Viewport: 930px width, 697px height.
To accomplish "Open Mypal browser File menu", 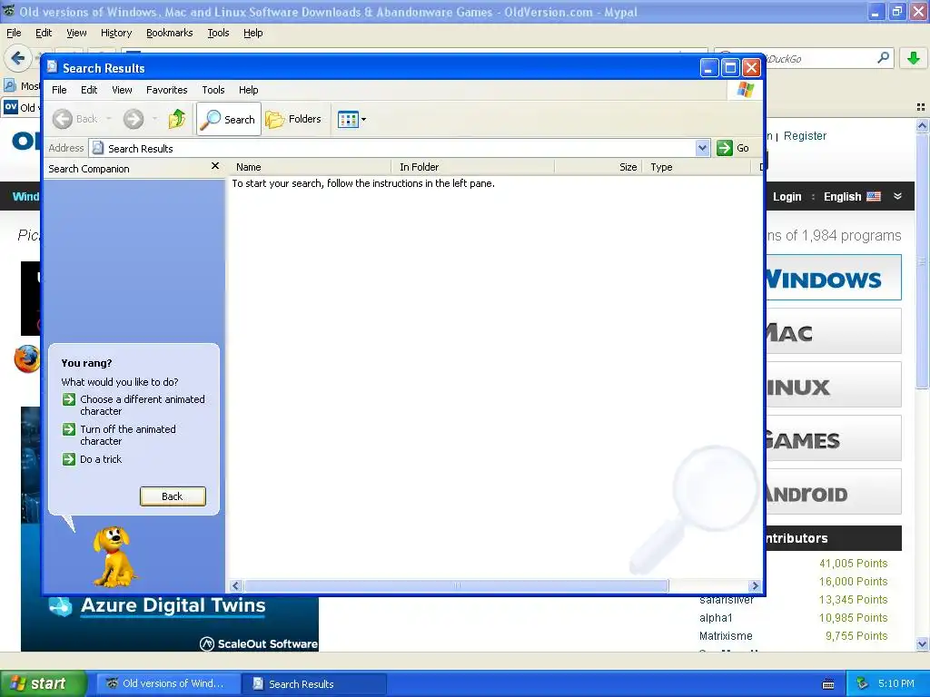I will [14, 34].
